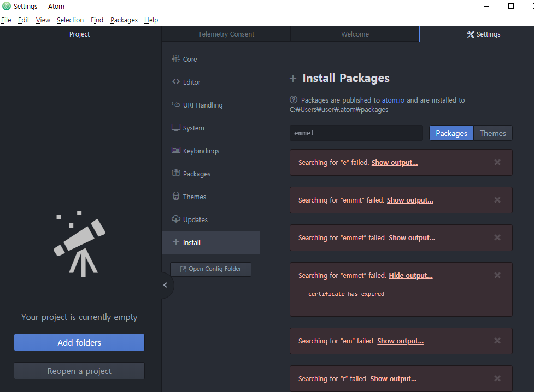Click the package search field containing emmet

pos(356,133)
